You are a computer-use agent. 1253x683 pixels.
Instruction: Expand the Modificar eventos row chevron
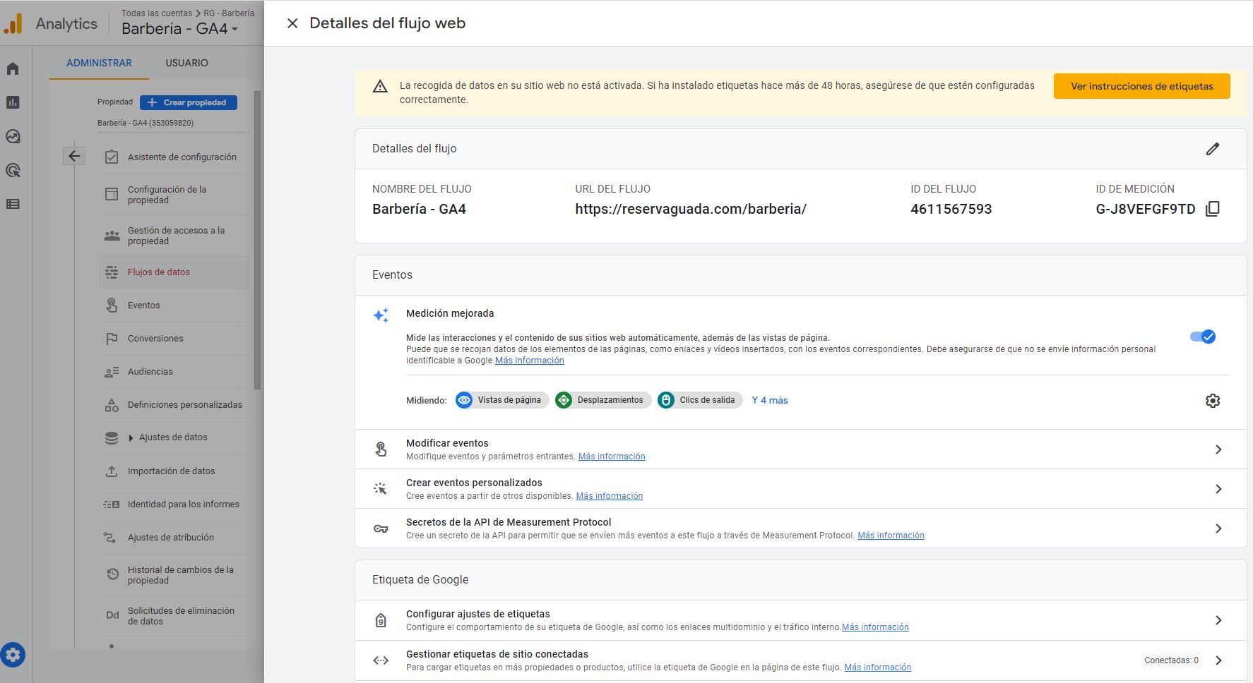tap(1218, 449)
